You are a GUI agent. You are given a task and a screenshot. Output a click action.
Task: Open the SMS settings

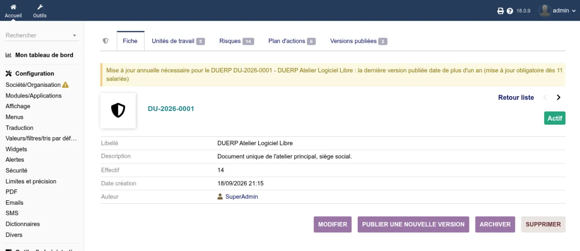pyautogui.click(x=12, y=213)
